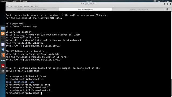Click the terminal vertical scrollbar thumb
This screenshot has height=97, width=172.
(x=171, y=88)
